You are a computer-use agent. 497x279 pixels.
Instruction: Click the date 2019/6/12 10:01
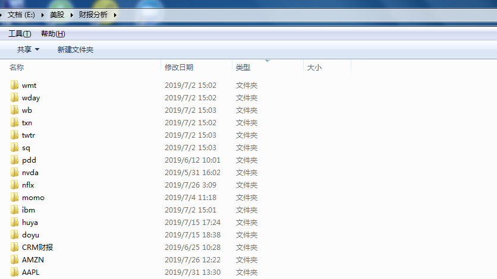coord(193,160)
